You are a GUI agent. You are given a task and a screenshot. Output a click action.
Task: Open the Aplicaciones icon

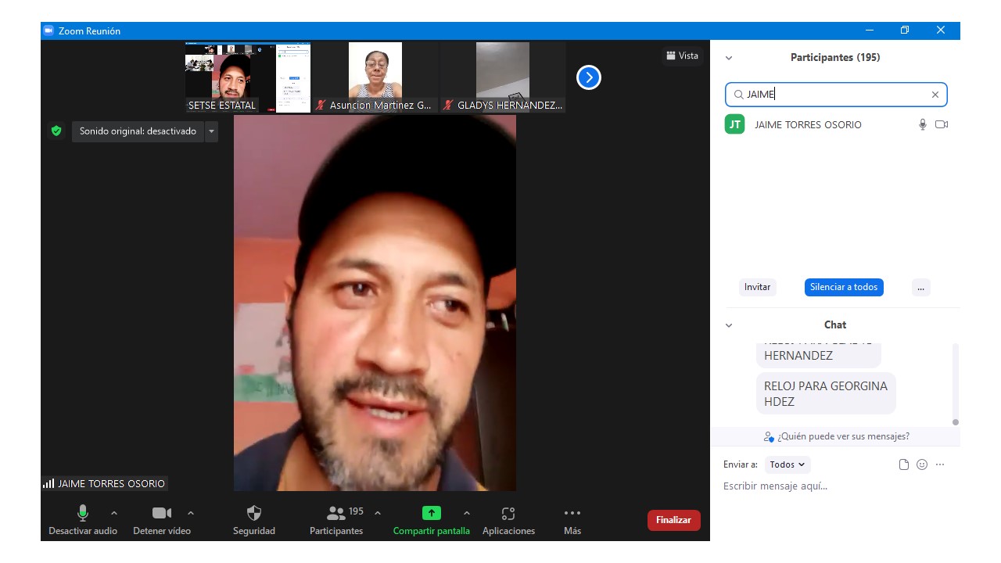(x=508, y=513)
